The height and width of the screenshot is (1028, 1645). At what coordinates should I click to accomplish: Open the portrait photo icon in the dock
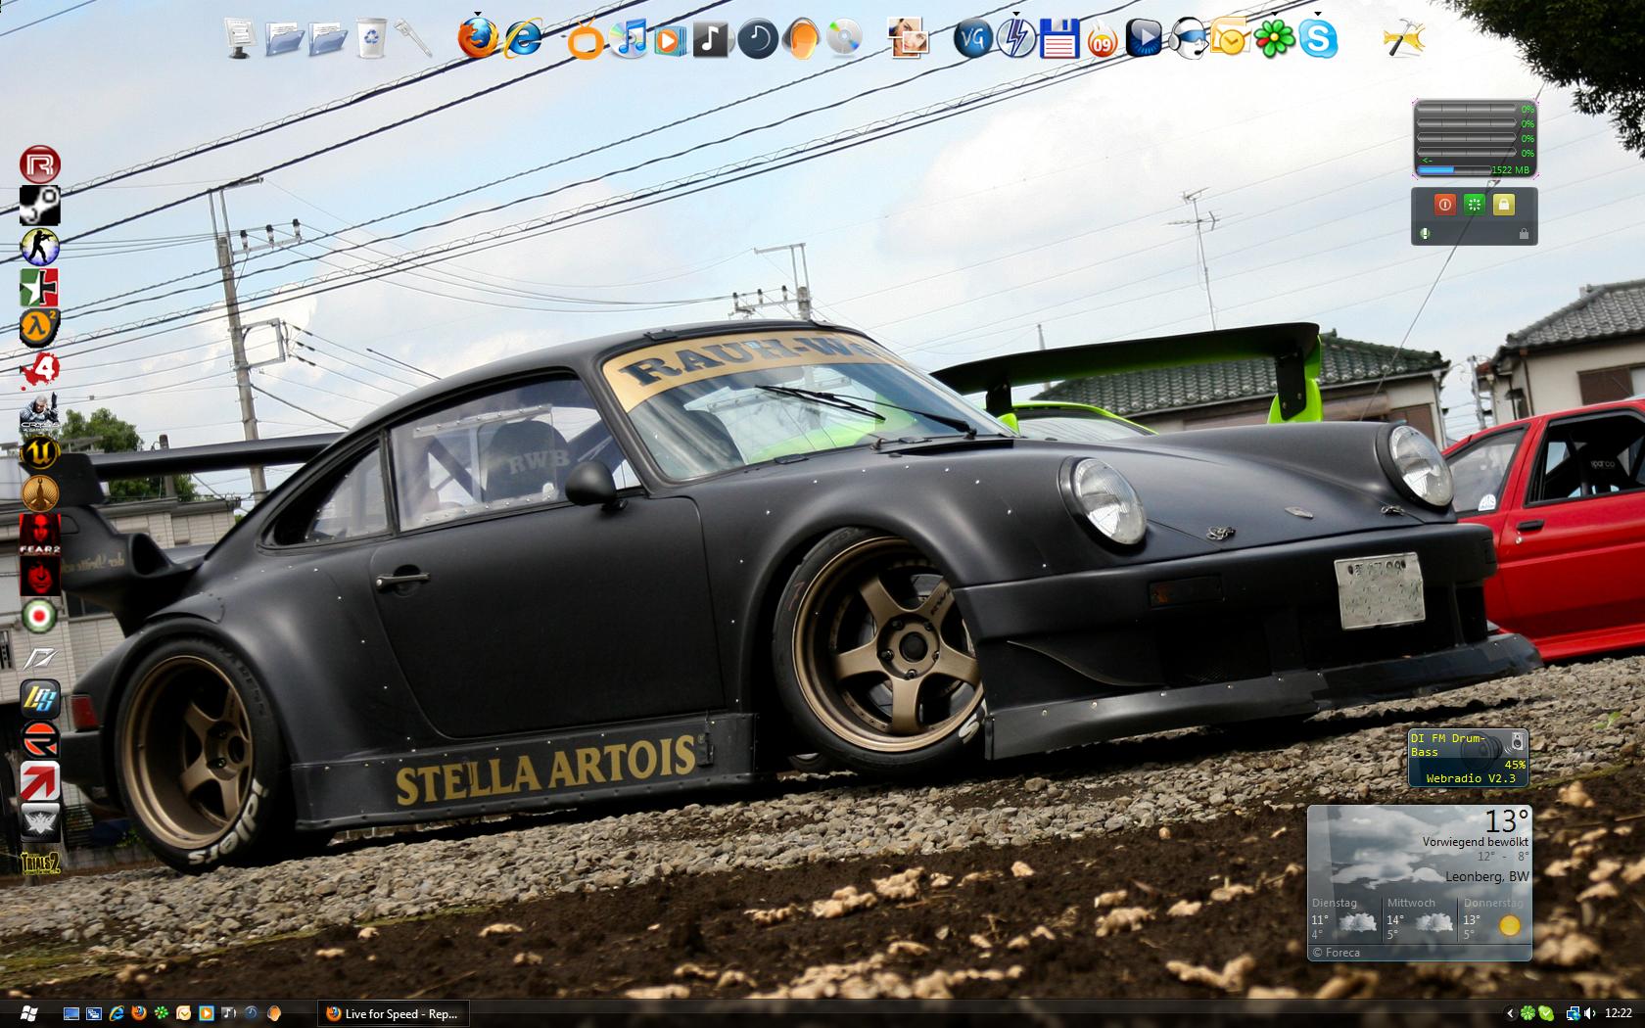pos(909,39)
